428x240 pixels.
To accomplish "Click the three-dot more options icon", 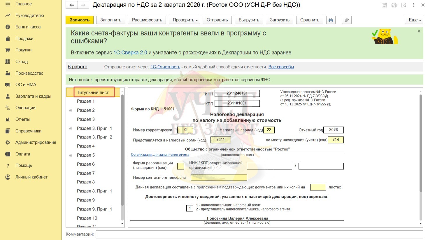I will [x=413, y=5].
